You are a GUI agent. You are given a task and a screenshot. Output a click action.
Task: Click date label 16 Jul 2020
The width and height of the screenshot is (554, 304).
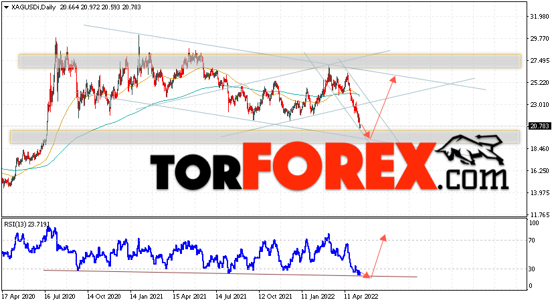click(60, 296)
